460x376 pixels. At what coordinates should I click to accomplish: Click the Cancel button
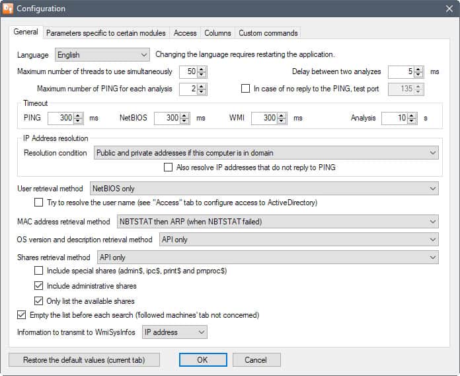[256, 360]
